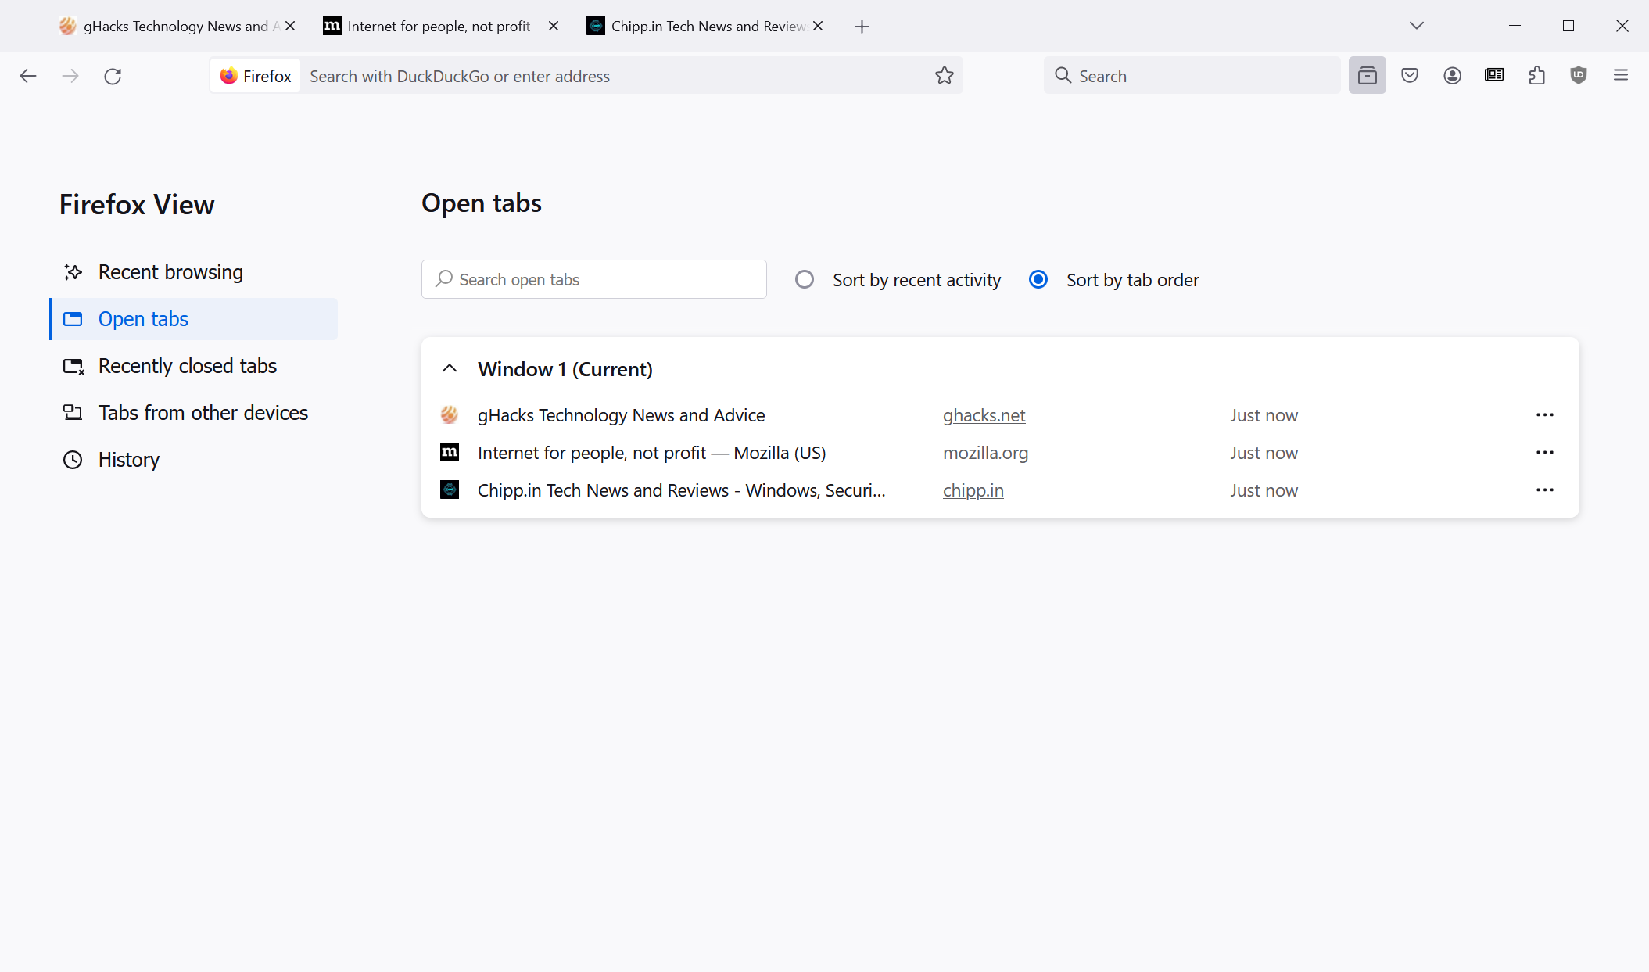Select Sort by tab order
The image size is (1649, 972).
tap(1038, 279)
